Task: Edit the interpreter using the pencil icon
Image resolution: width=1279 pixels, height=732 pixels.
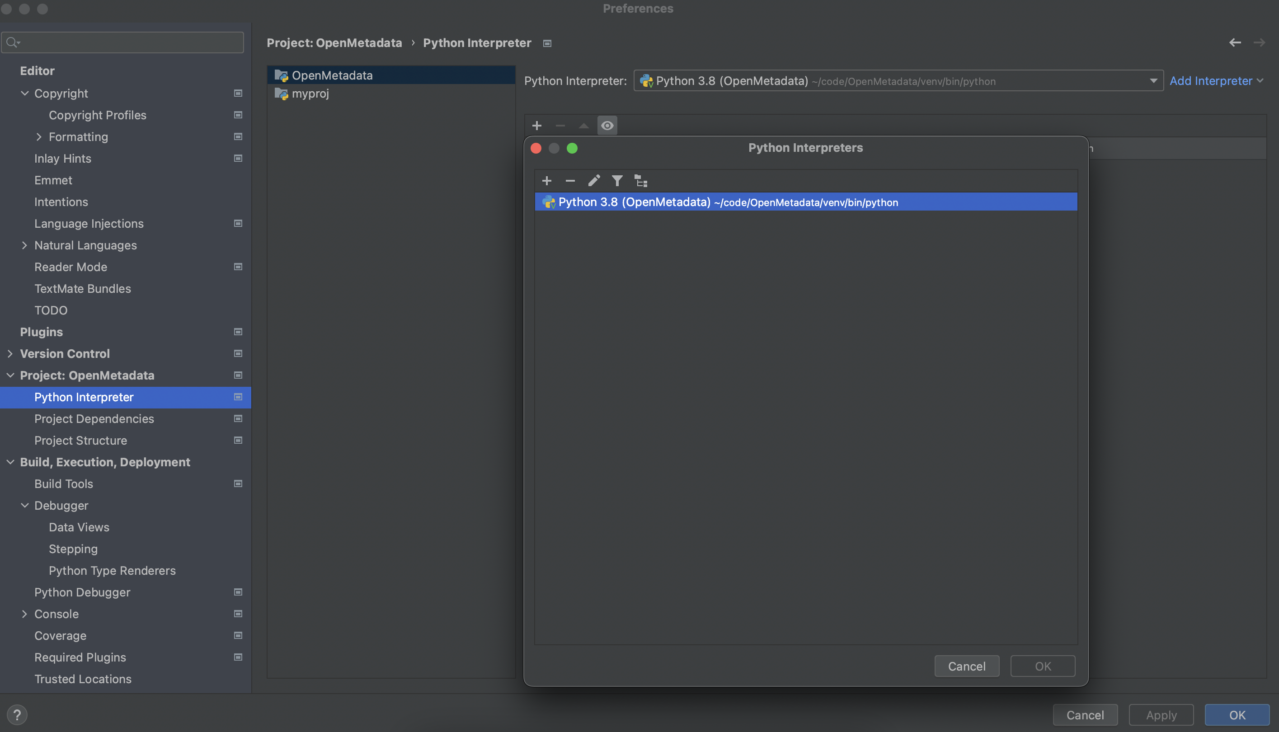Action: (594, 180)
